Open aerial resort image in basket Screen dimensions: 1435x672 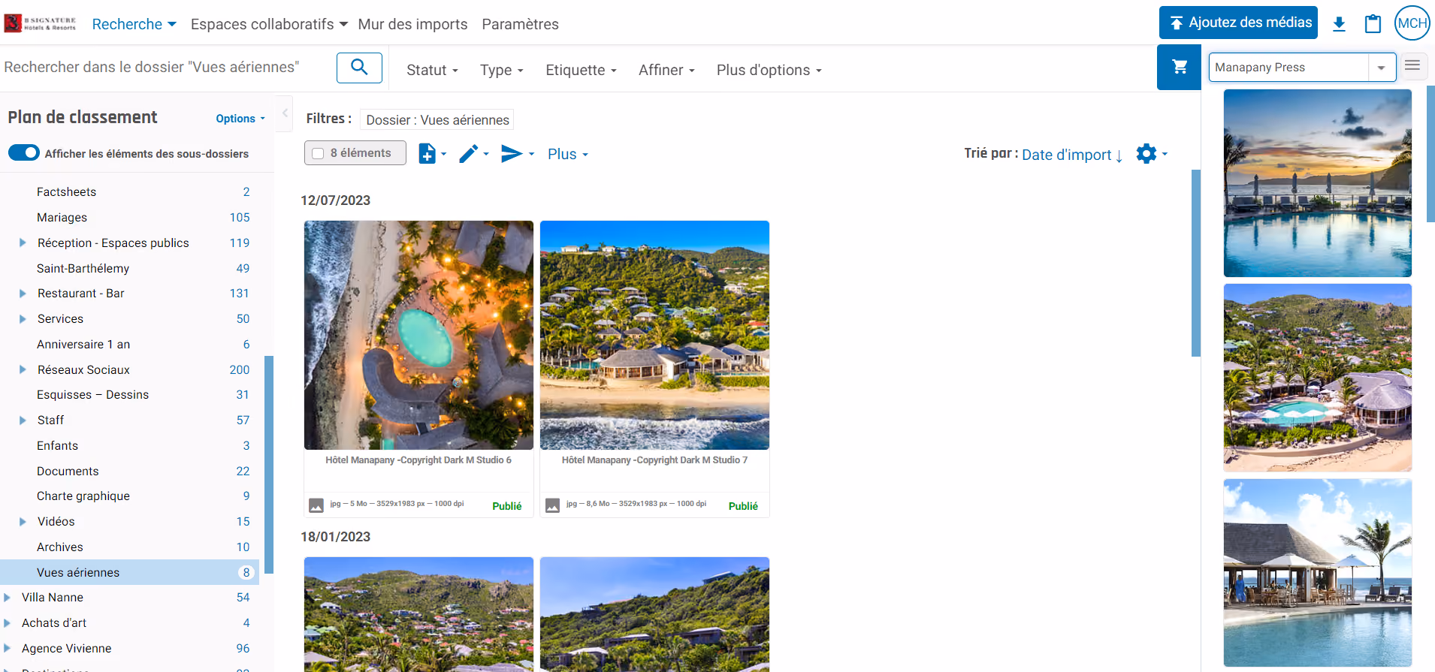pos(1317,378)
